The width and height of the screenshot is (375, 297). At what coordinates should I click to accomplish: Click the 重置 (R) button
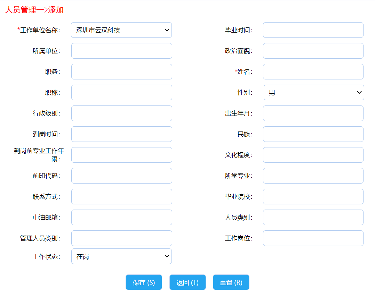point(231,282)
